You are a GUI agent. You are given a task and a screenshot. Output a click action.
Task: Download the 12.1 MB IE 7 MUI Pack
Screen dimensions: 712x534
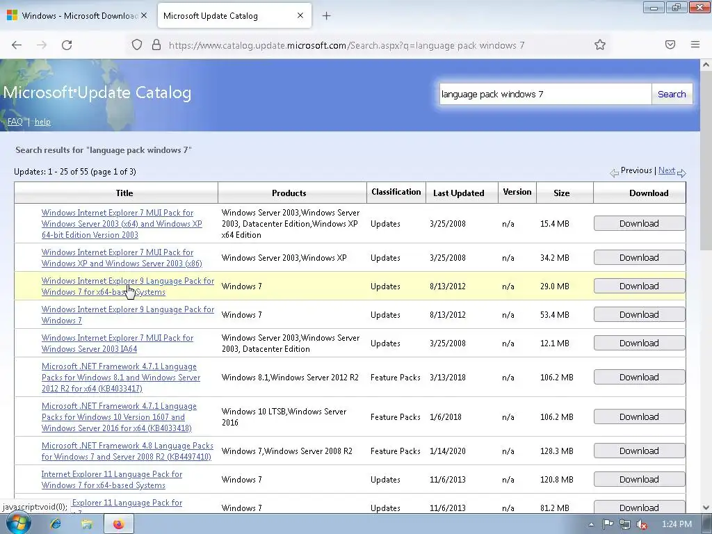click(x=639, y=343)
